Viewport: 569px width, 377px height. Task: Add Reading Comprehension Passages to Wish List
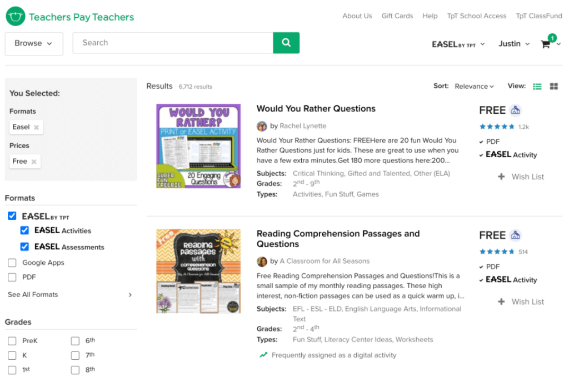click(x=521, y=301)
